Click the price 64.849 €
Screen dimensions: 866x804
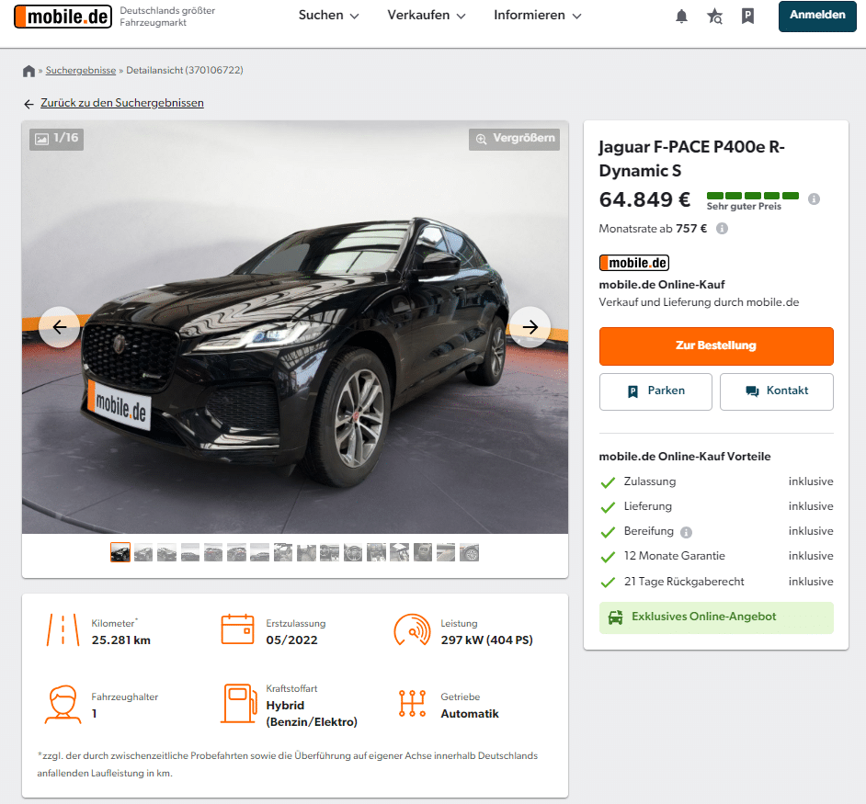coord(644,199)
